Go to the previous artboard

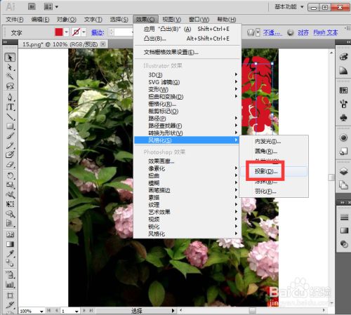coord(56,311)
